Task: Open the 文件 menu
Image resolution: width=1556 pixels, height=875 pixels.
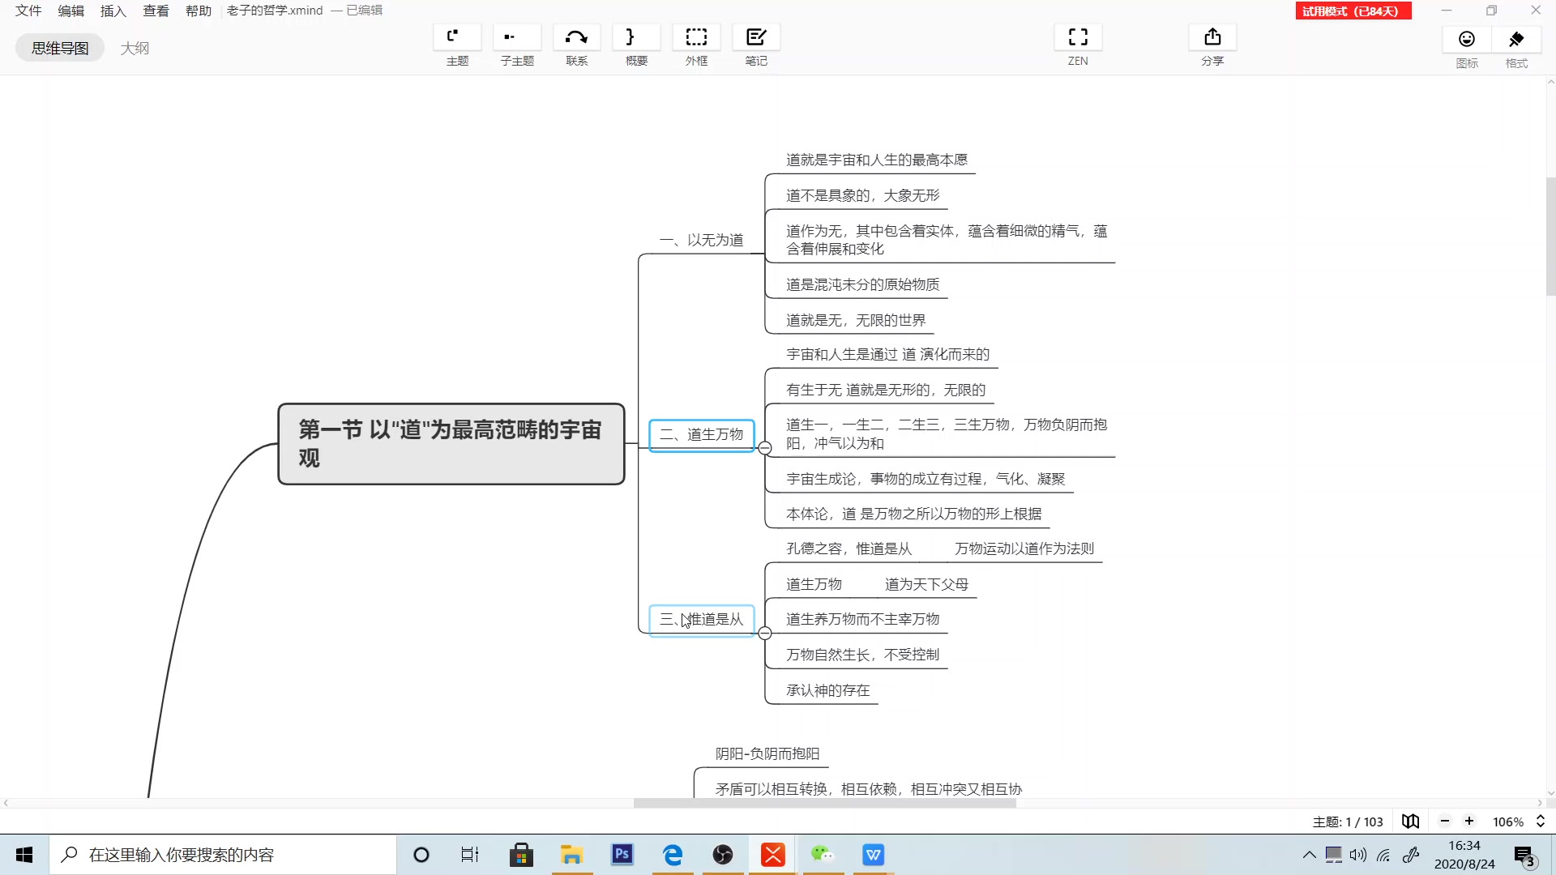Action: pyautogui.click(x=28, y=11)
